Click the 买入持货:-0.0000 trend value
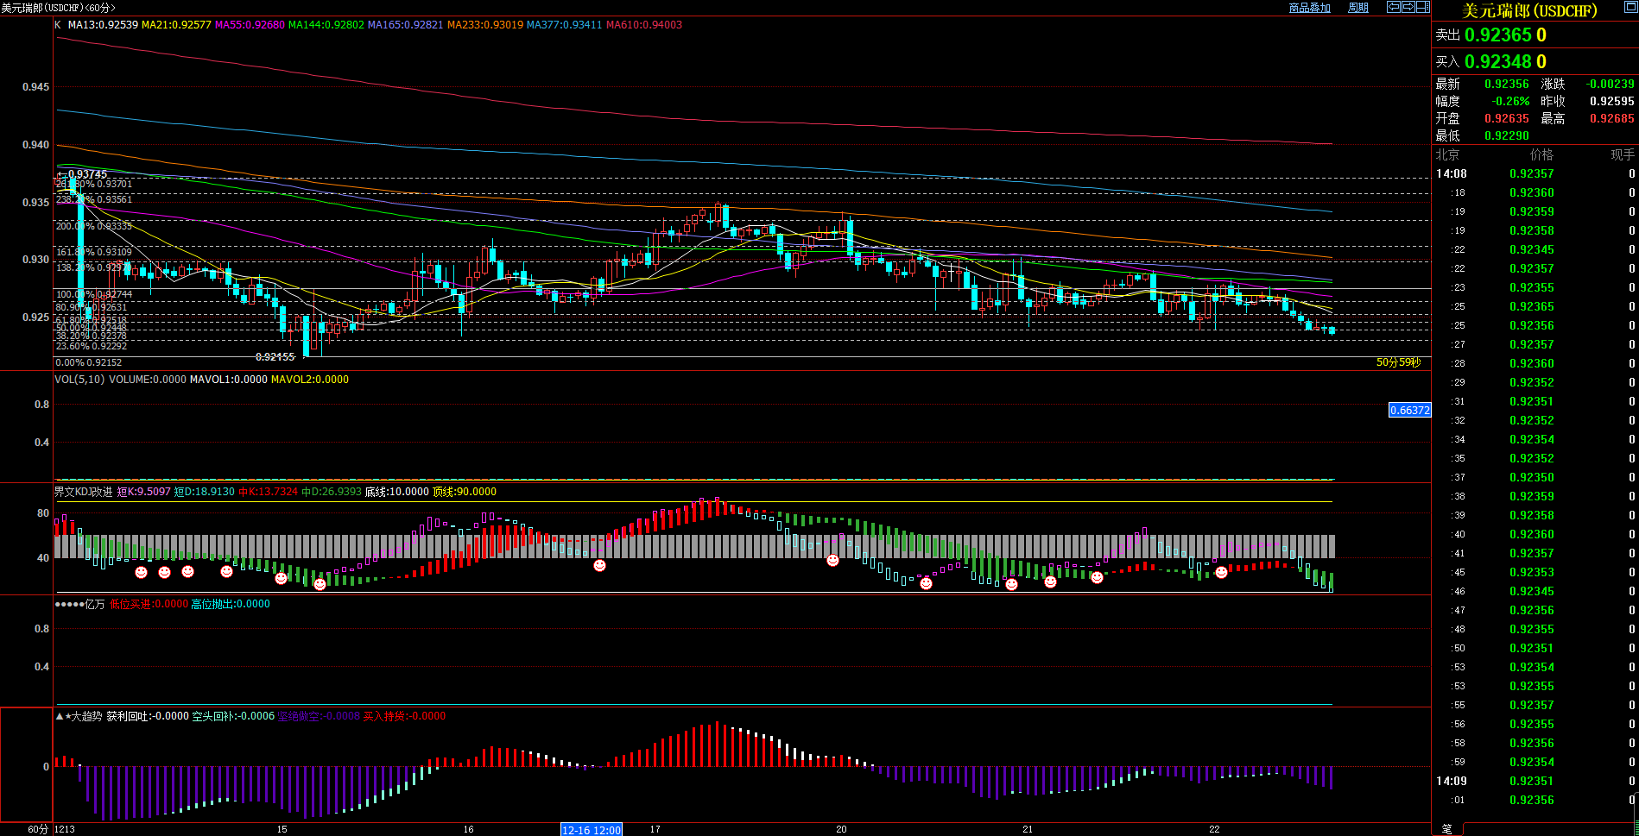 404,716
